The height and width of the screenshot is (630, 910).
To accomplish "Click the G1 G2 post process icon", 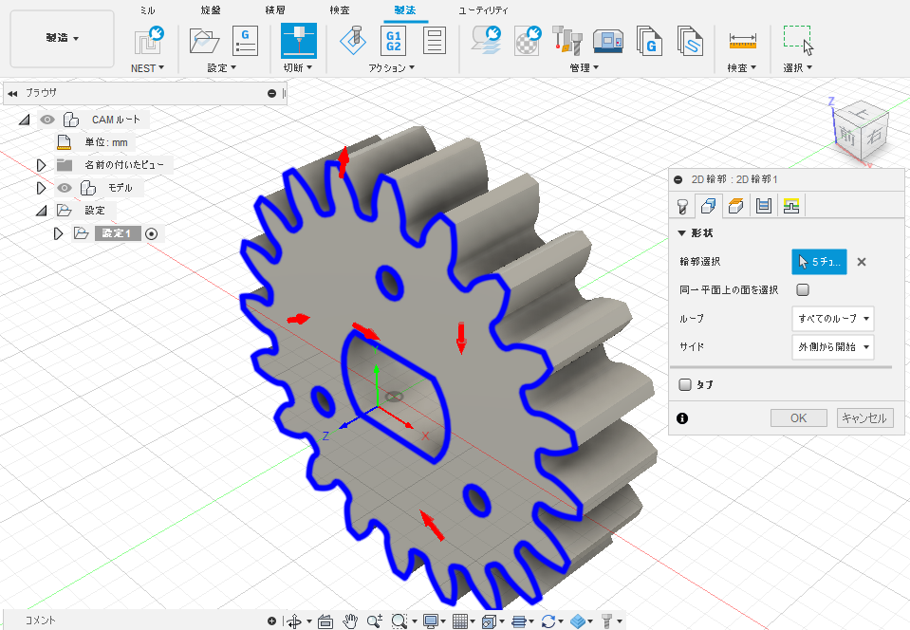I will [x=394, y=41].
